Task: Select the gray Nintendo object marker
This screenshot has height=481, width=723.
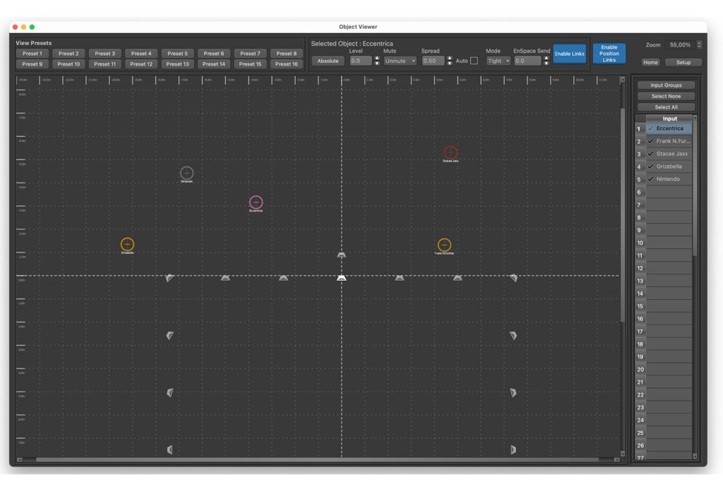Action: (x=186, y=173)
